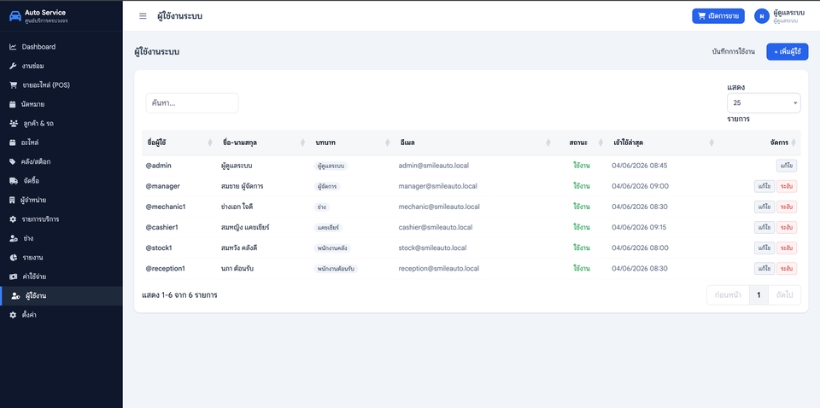Screen dimensions: 820x408
Task: Click the + เพิ่มผู้ใช้ button
Action: (787, 52)
